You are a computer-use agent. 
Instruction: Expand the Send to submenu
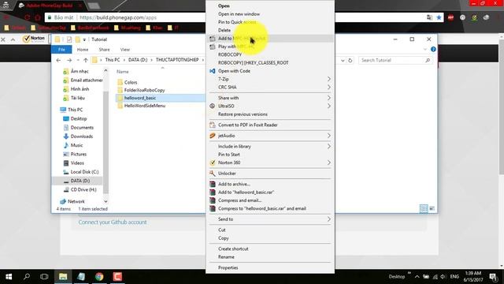click(x=270, y=219)
